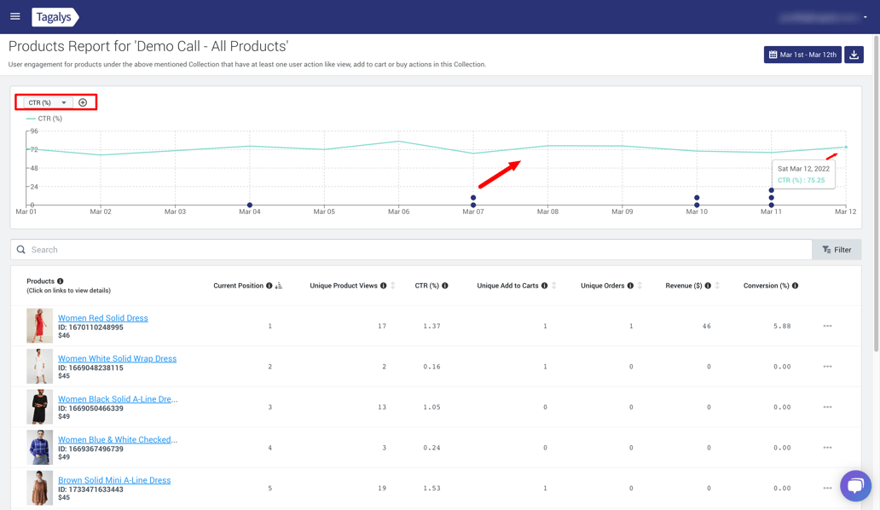Open the hamburger navigation menu

click(15, 16)
